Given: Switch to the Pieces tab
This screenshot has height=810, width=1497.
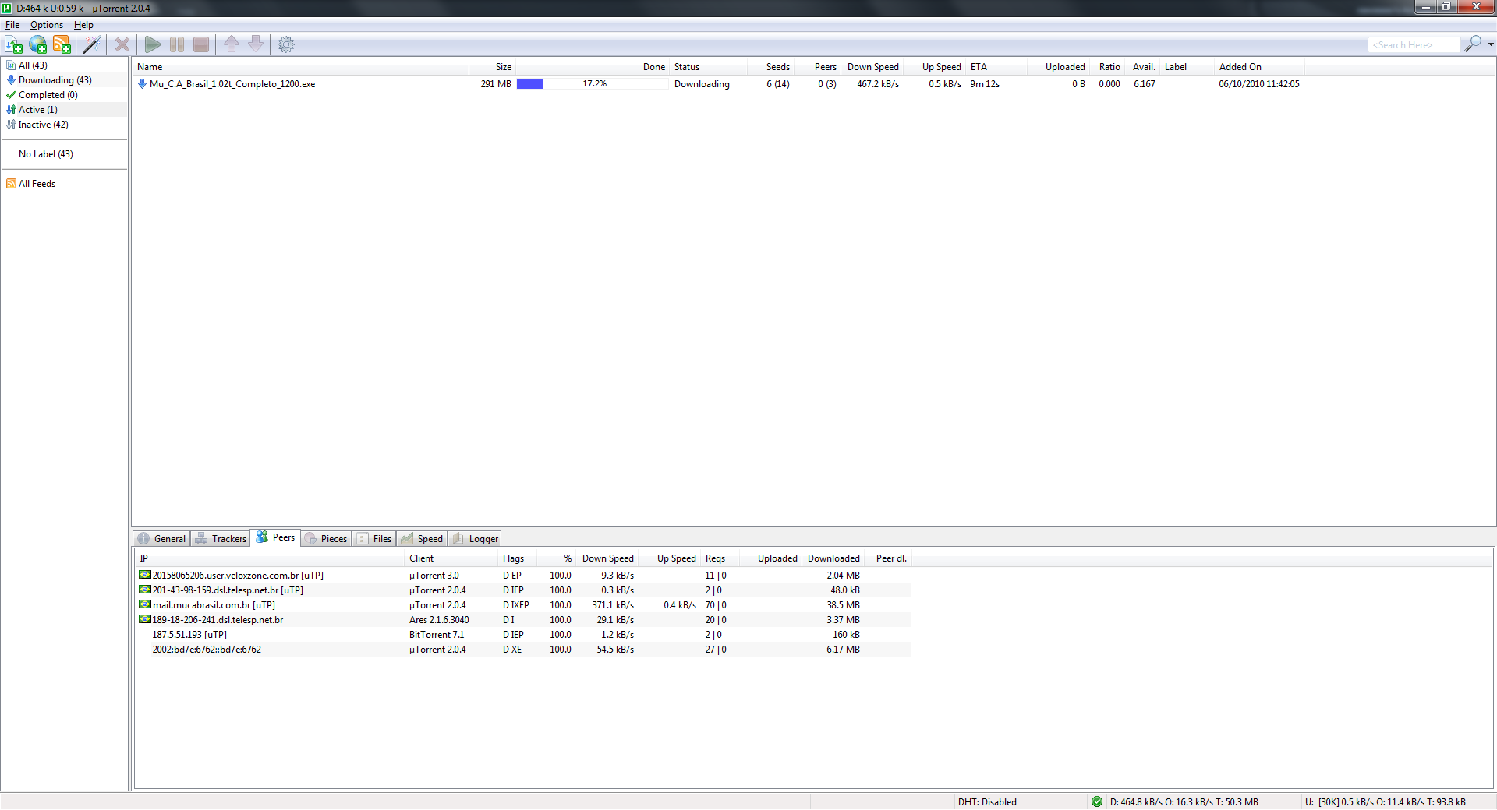Looking at the screenshot, I should point(326,539).
